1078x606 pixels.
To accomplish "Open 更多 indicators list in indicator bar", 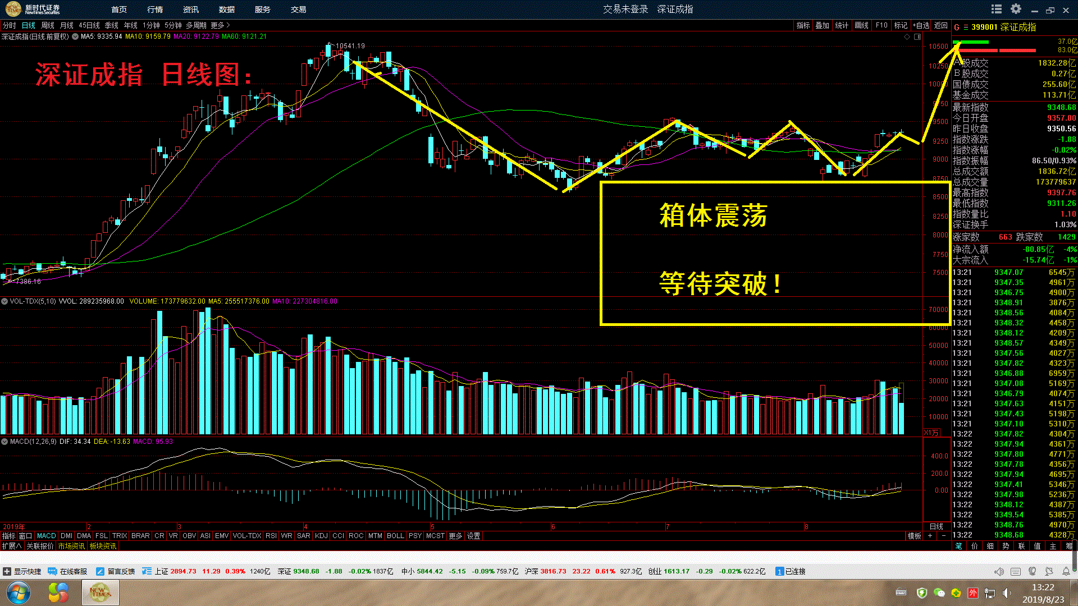I will pyautogui.click(x=455, y=536).
